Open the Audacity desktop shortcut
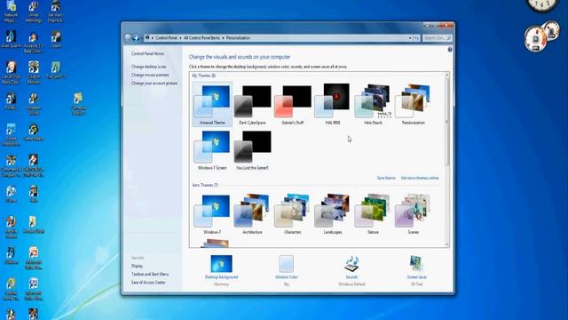 (33, 42)
